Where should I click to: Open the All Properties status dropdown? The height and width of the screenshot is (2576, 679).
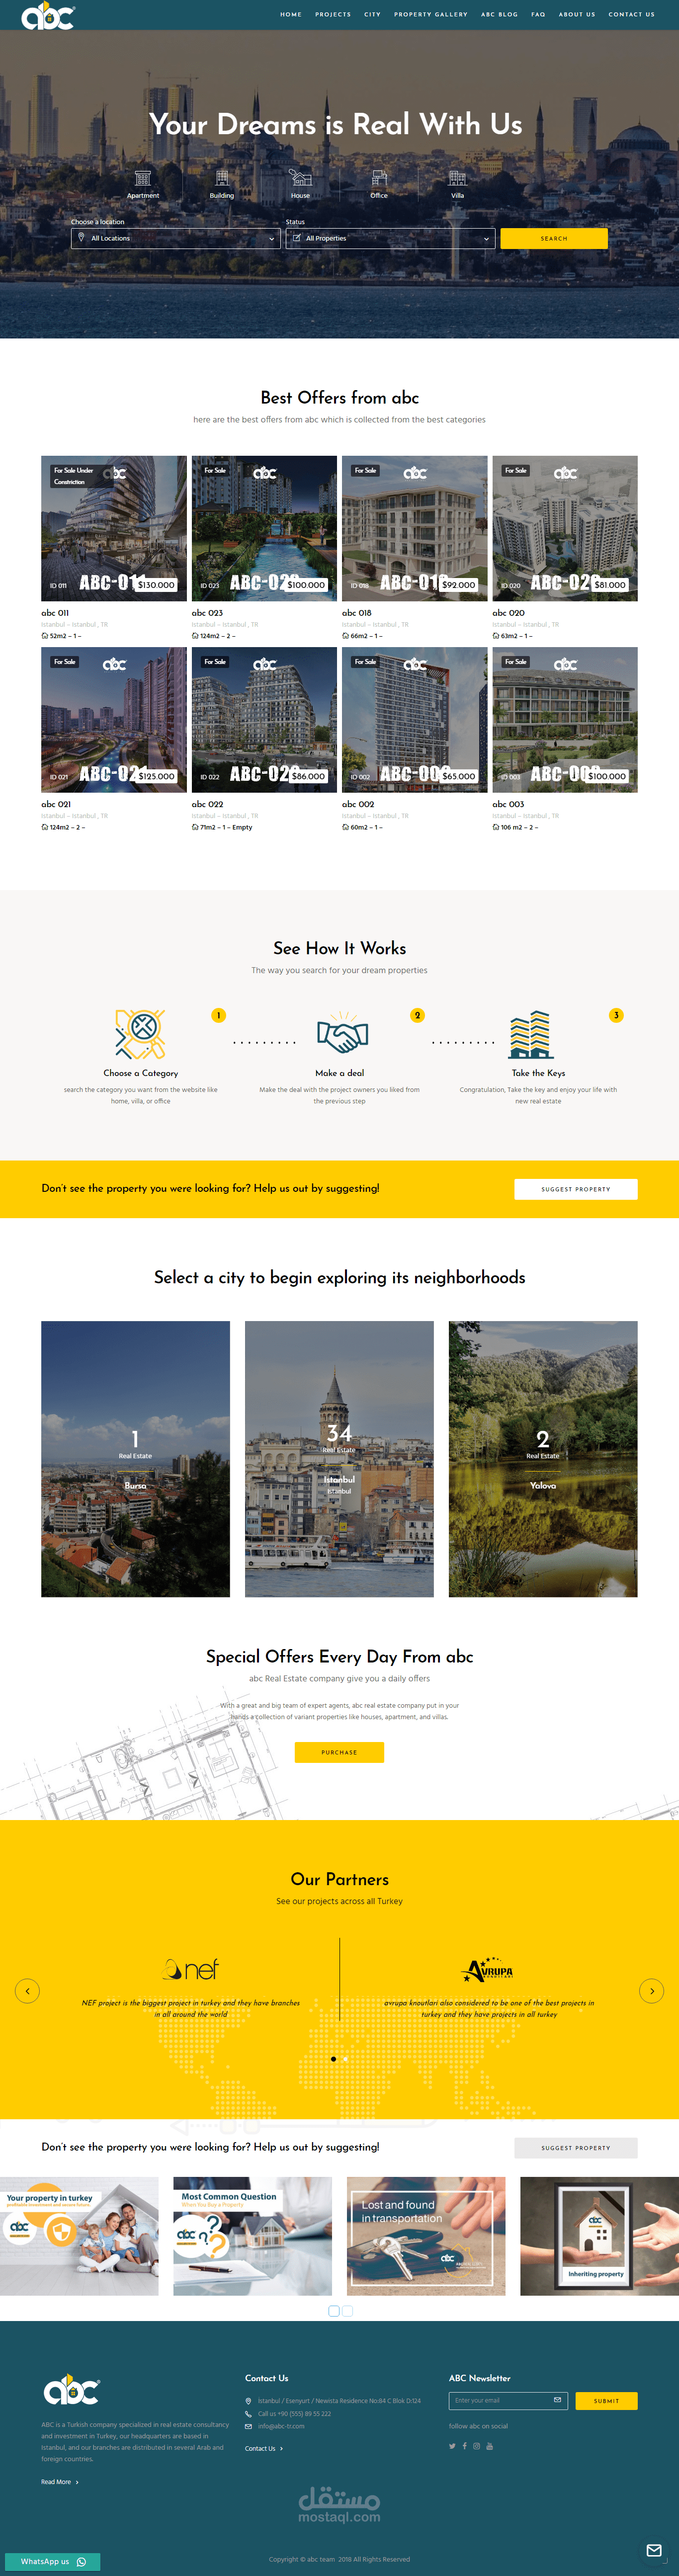(x=390, y=238)
